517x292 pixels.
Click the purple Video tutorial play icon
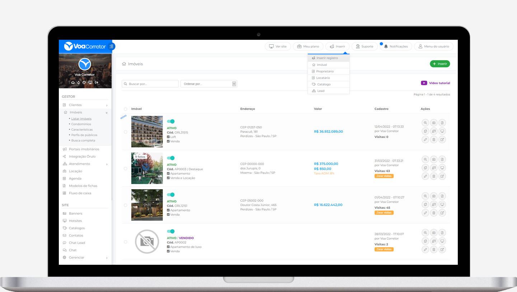424,83
